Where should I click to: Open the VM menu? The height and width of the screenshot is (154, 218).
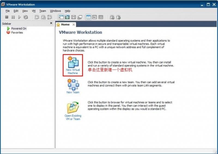click(x=34, y=11)
